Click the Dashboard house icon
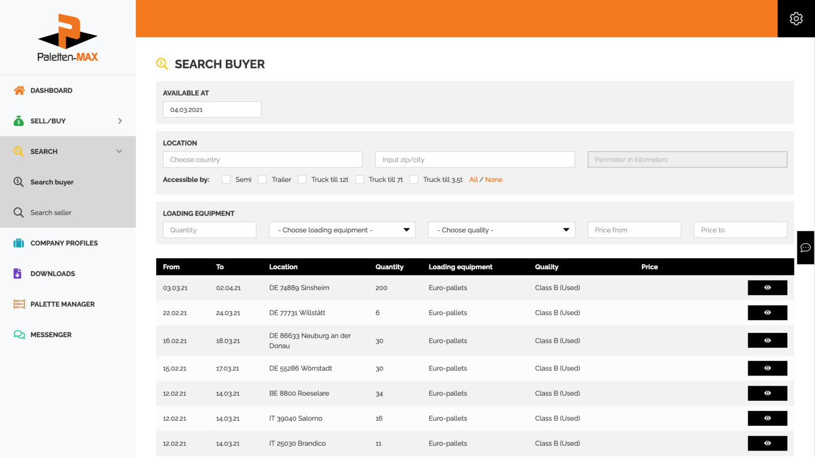This screenshot has height=458, width=815. [19, 90]
